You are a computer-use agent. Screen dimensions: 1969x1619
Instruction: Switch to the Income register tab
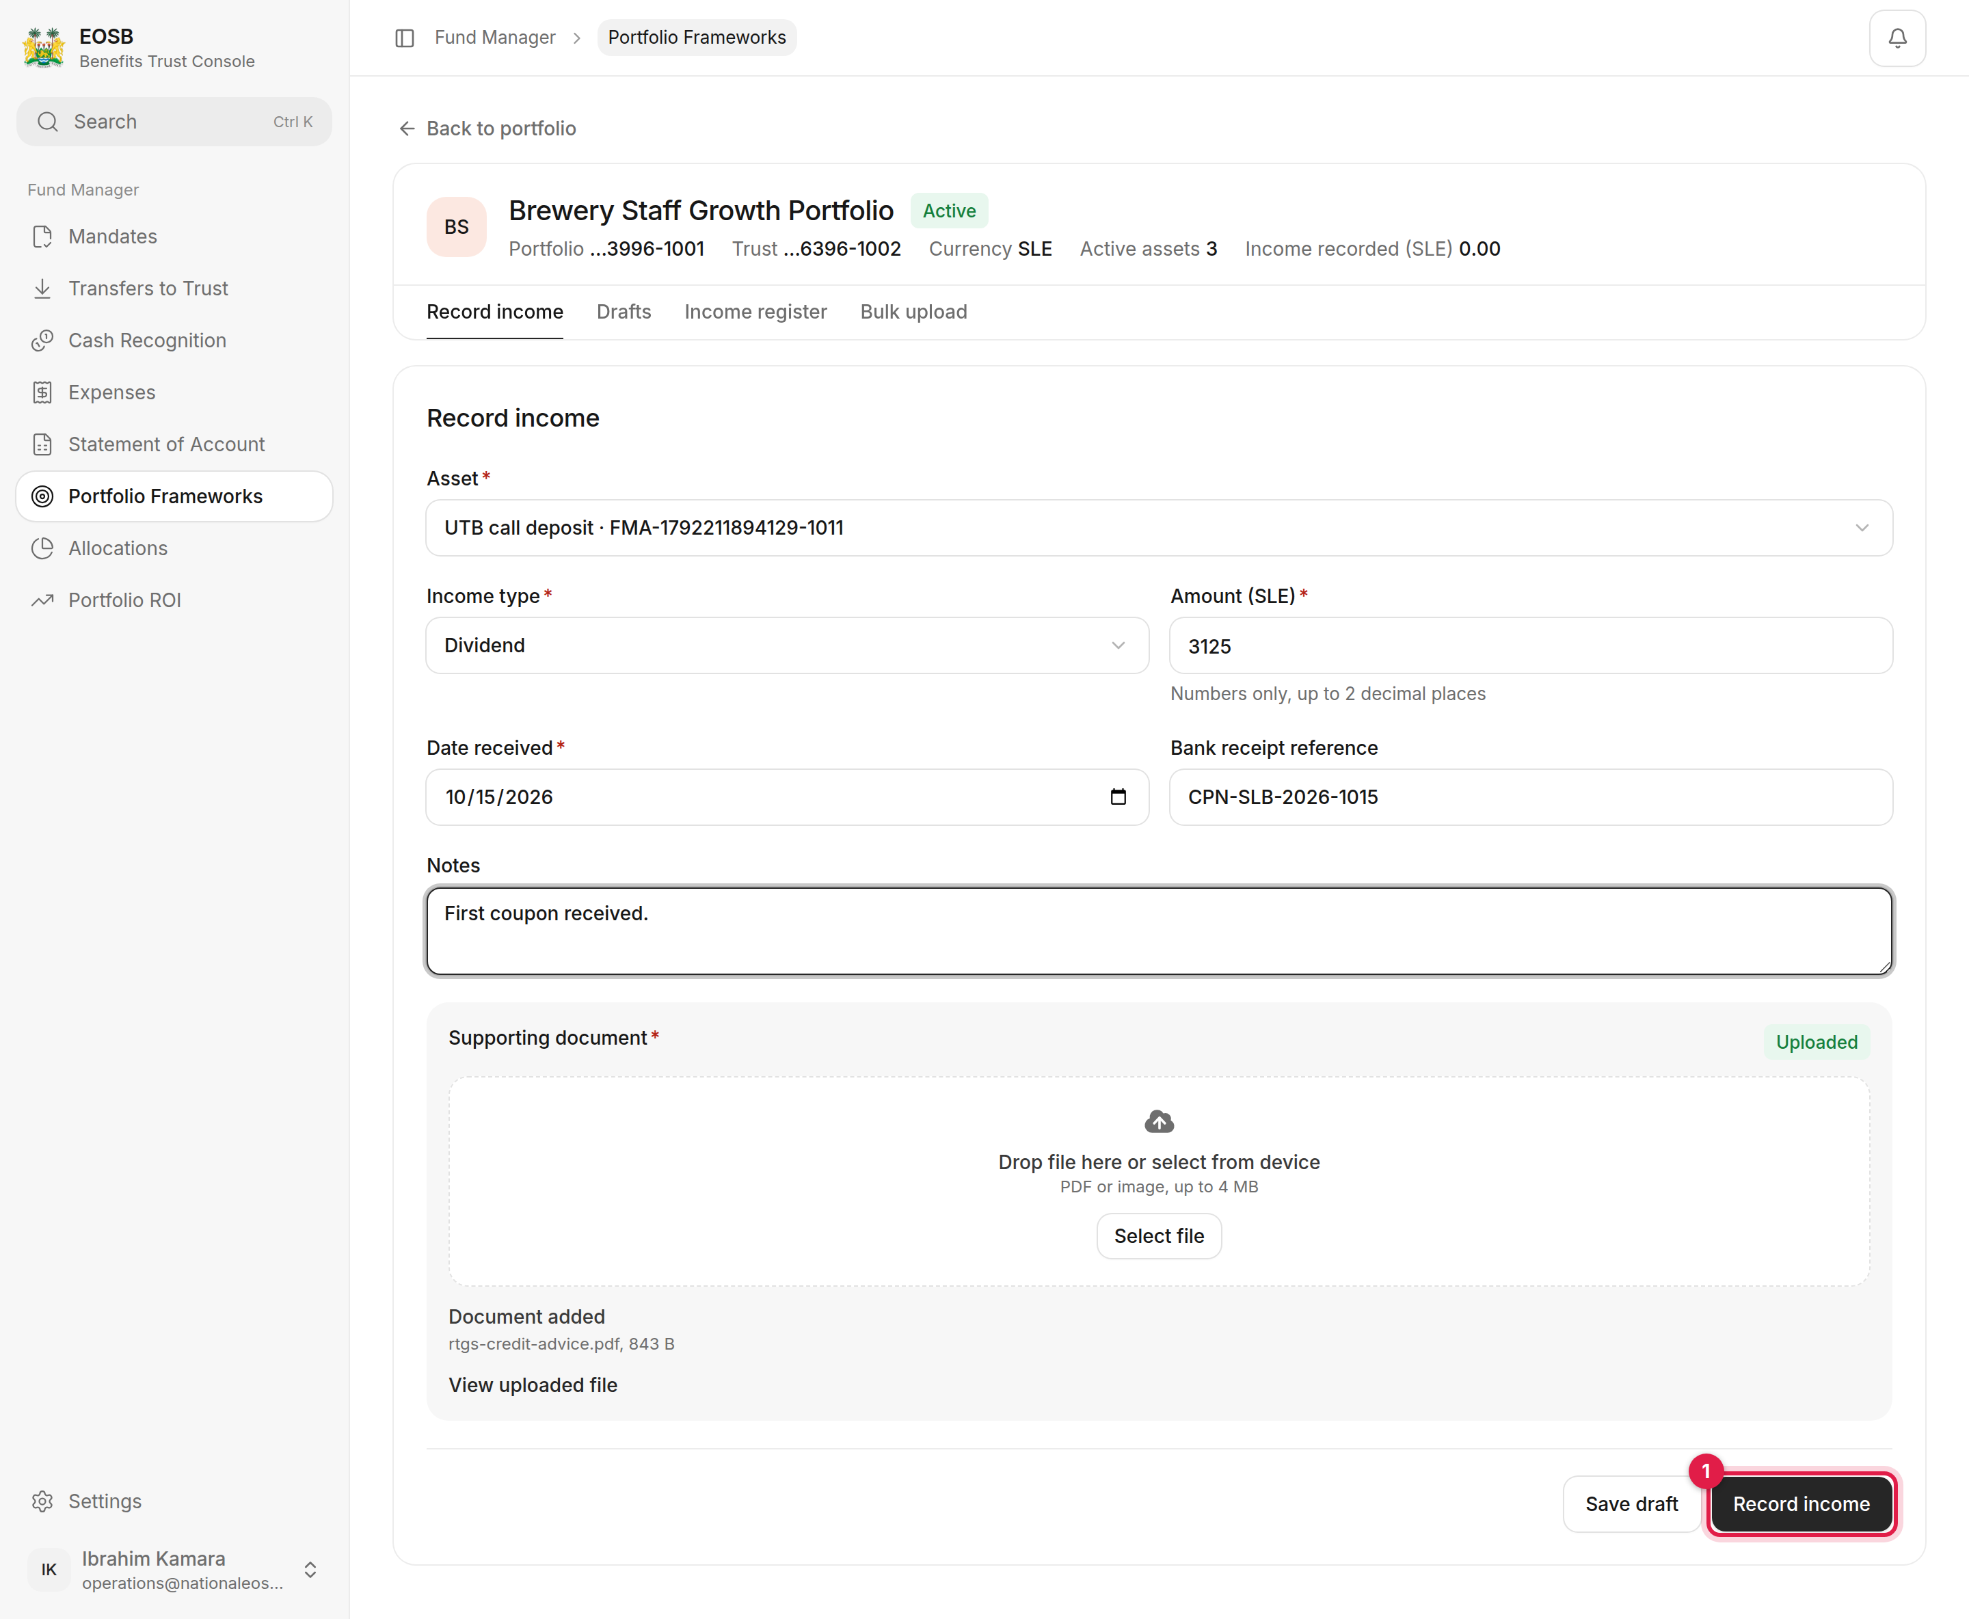[x=755, y=312]
